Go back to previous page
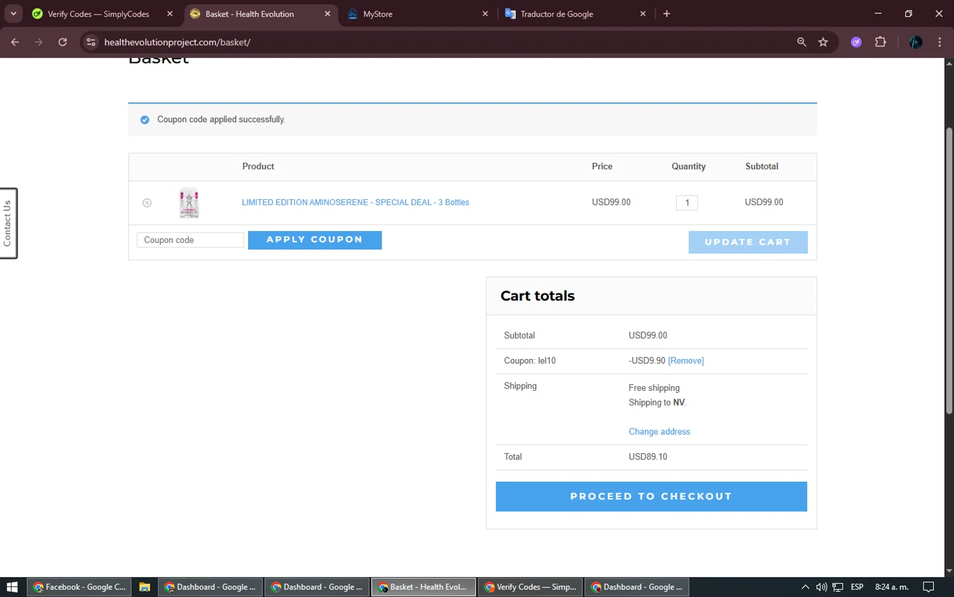The image size is (954, 597). (15, 42)
